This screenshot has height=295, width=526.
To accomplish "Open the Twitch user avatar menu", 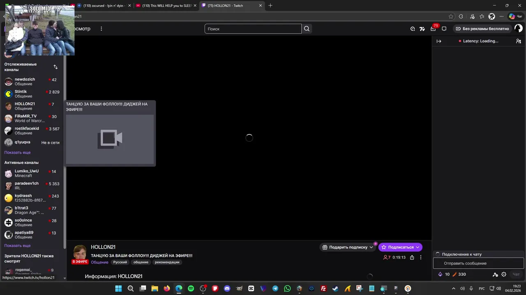I will (518, 29).
